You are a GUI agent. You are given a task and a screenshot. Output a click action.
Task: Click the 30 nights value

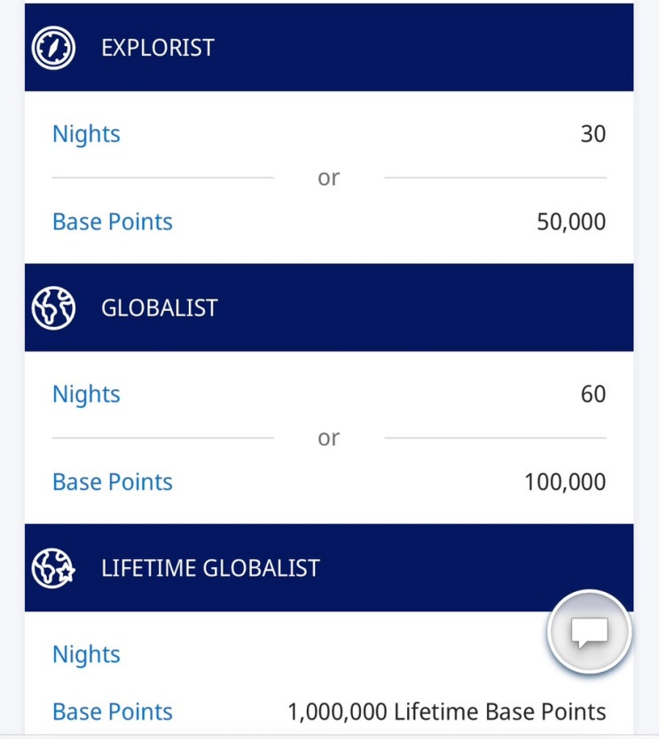(x=593, y=134)
